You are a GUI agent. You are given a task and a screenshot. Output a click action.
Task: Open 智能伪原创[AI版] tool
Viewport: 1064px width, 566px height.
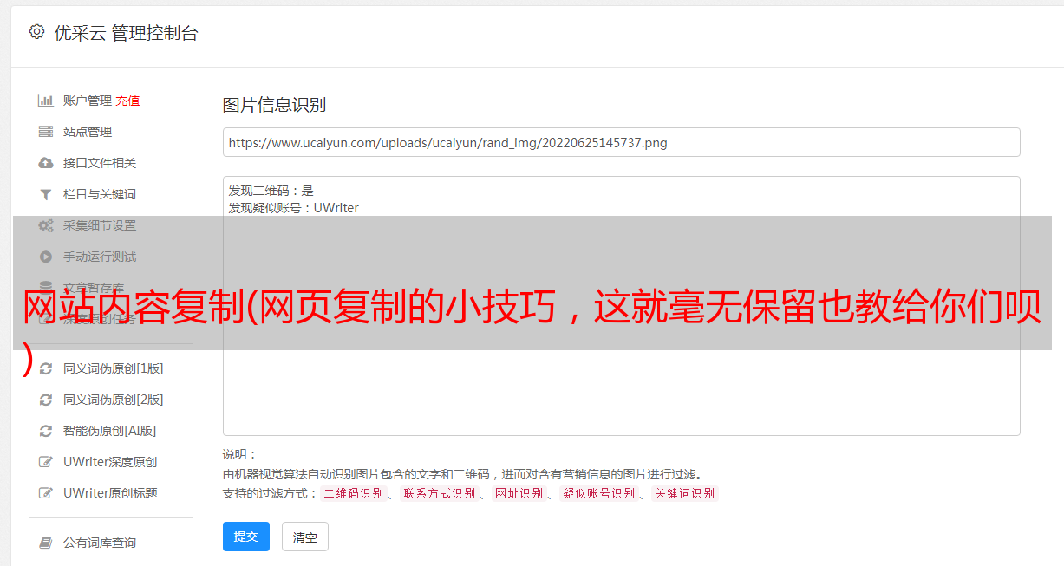[110, 431]
